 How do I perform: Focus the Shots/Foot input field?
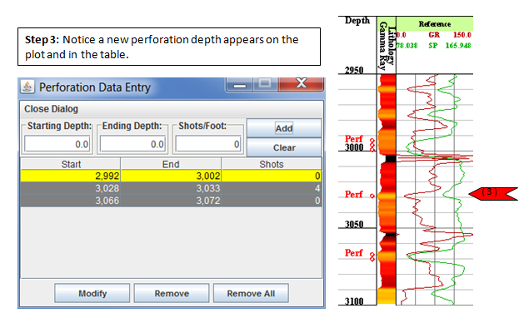coord(208,144)
